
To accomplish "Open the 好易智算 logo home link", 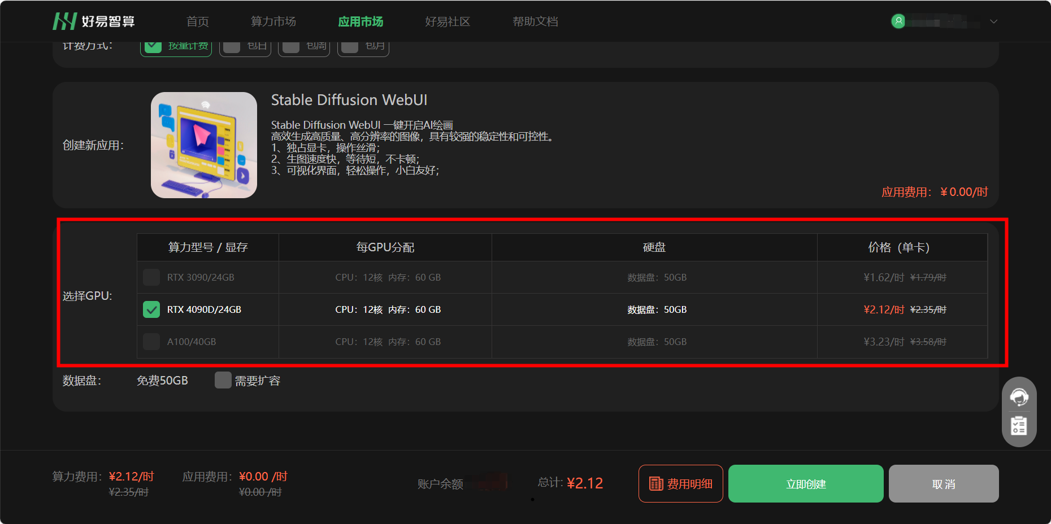I will [94, 21].
